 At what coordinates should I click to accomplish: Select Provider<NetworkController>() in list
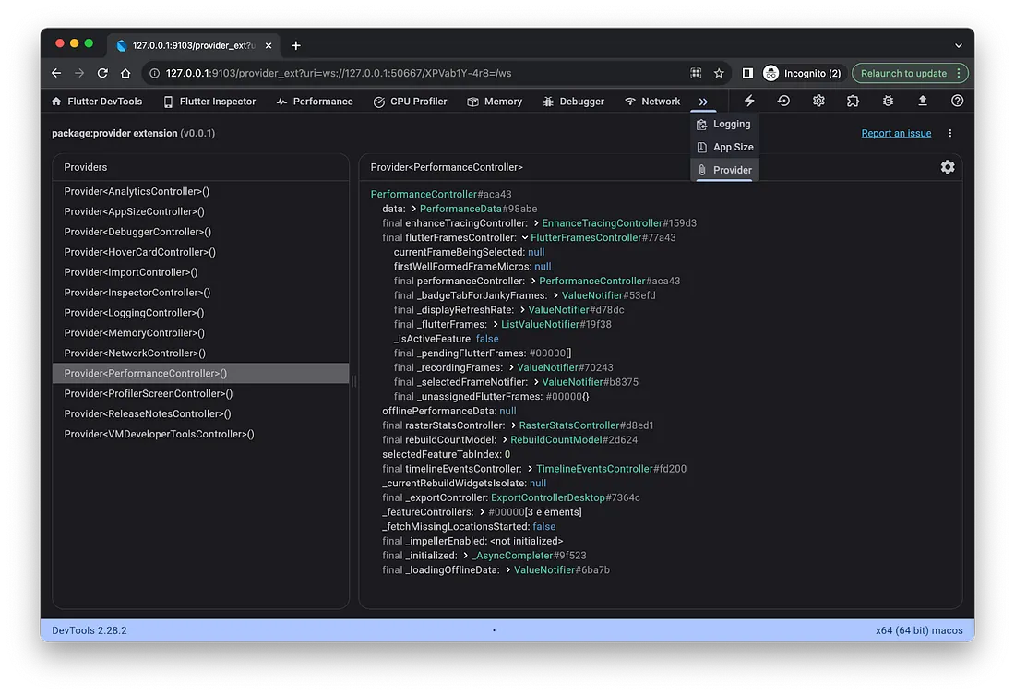coord(200,353)
